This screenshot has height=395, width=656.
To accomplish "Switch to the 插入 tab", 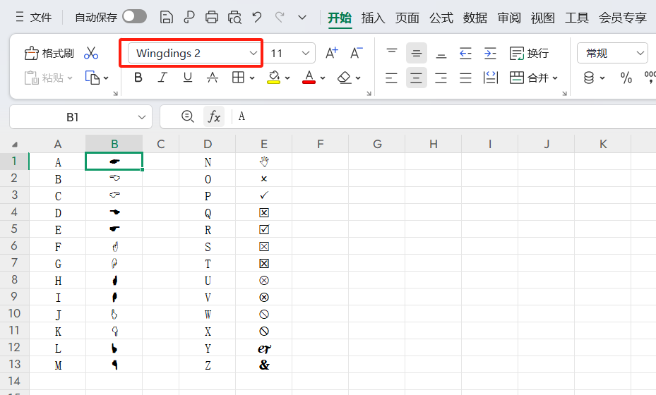I will click(x=373, y=18).
